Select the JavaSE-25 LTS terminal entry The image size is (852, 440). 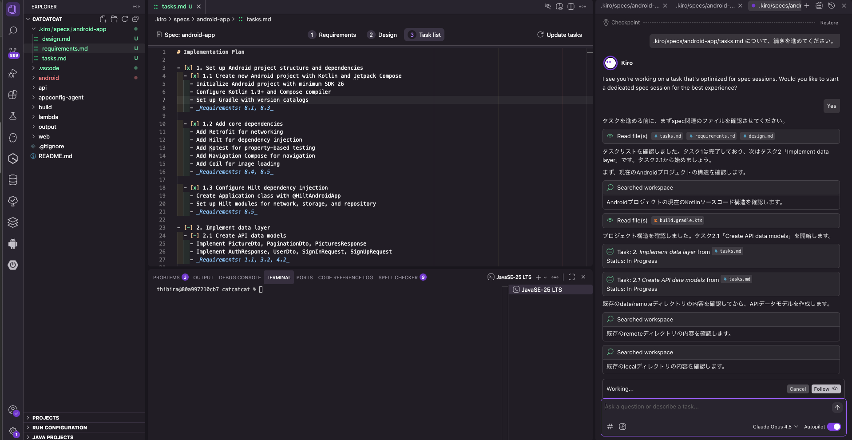point(550,289)
